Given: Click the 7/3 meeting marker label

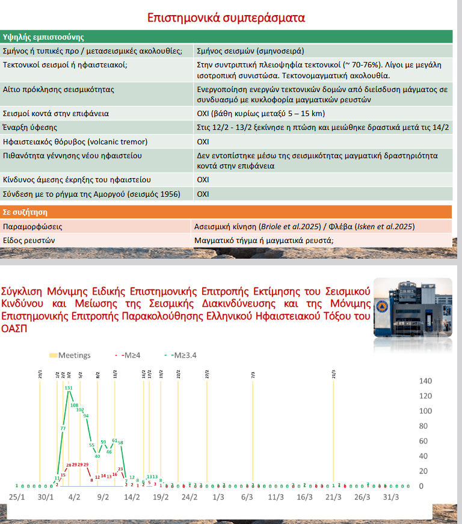Looking at the screenshot, I should [253, 374].
